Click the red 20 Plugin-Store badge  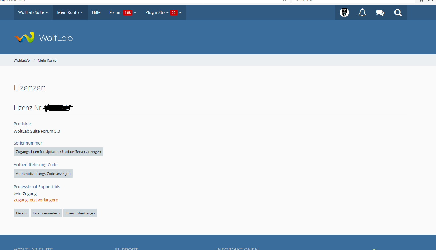point(173,12)
